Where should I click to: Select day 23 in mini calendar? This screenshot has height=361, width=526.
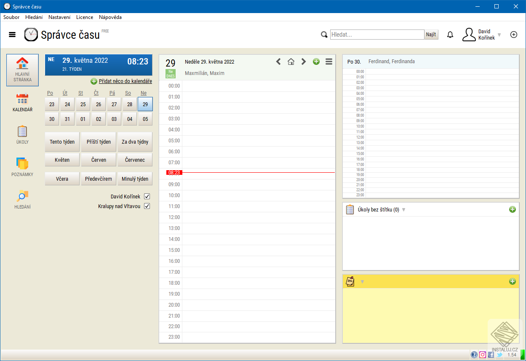52,104
